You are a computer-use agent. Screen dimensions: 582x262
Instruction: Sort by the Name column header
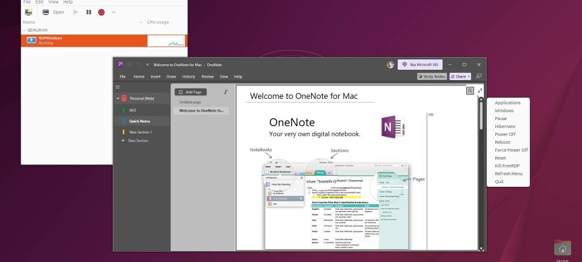point(29,22)
